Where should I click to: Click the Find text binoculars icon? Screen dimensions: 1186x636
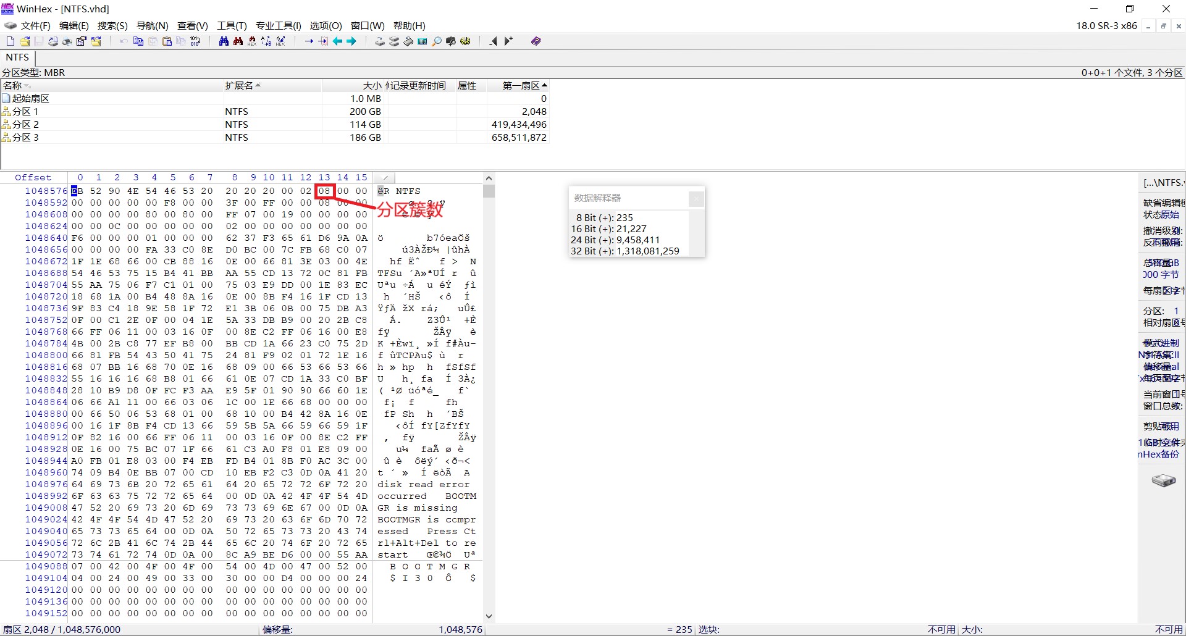(224, 41)
